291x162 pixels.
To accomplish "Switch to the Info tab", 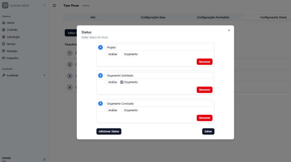I will point(93,17).
